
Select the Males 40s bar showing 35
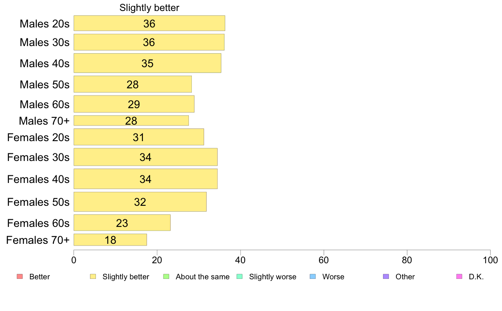click(x=147, y=63)
